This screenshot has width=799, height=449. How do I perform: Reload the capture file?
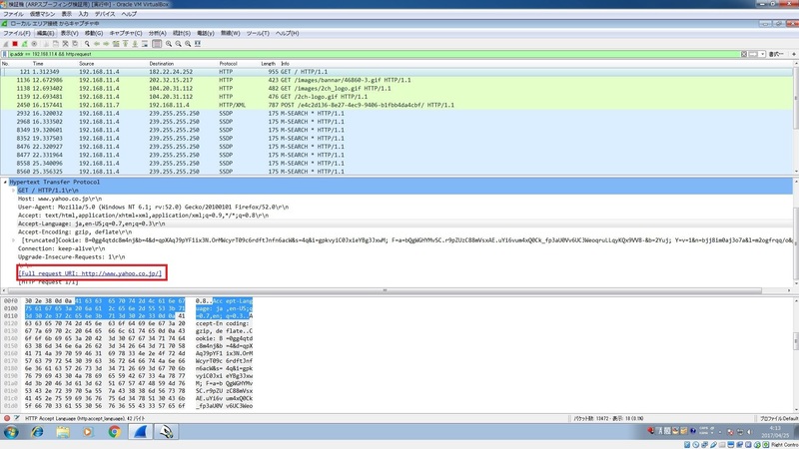pos(75,44)
